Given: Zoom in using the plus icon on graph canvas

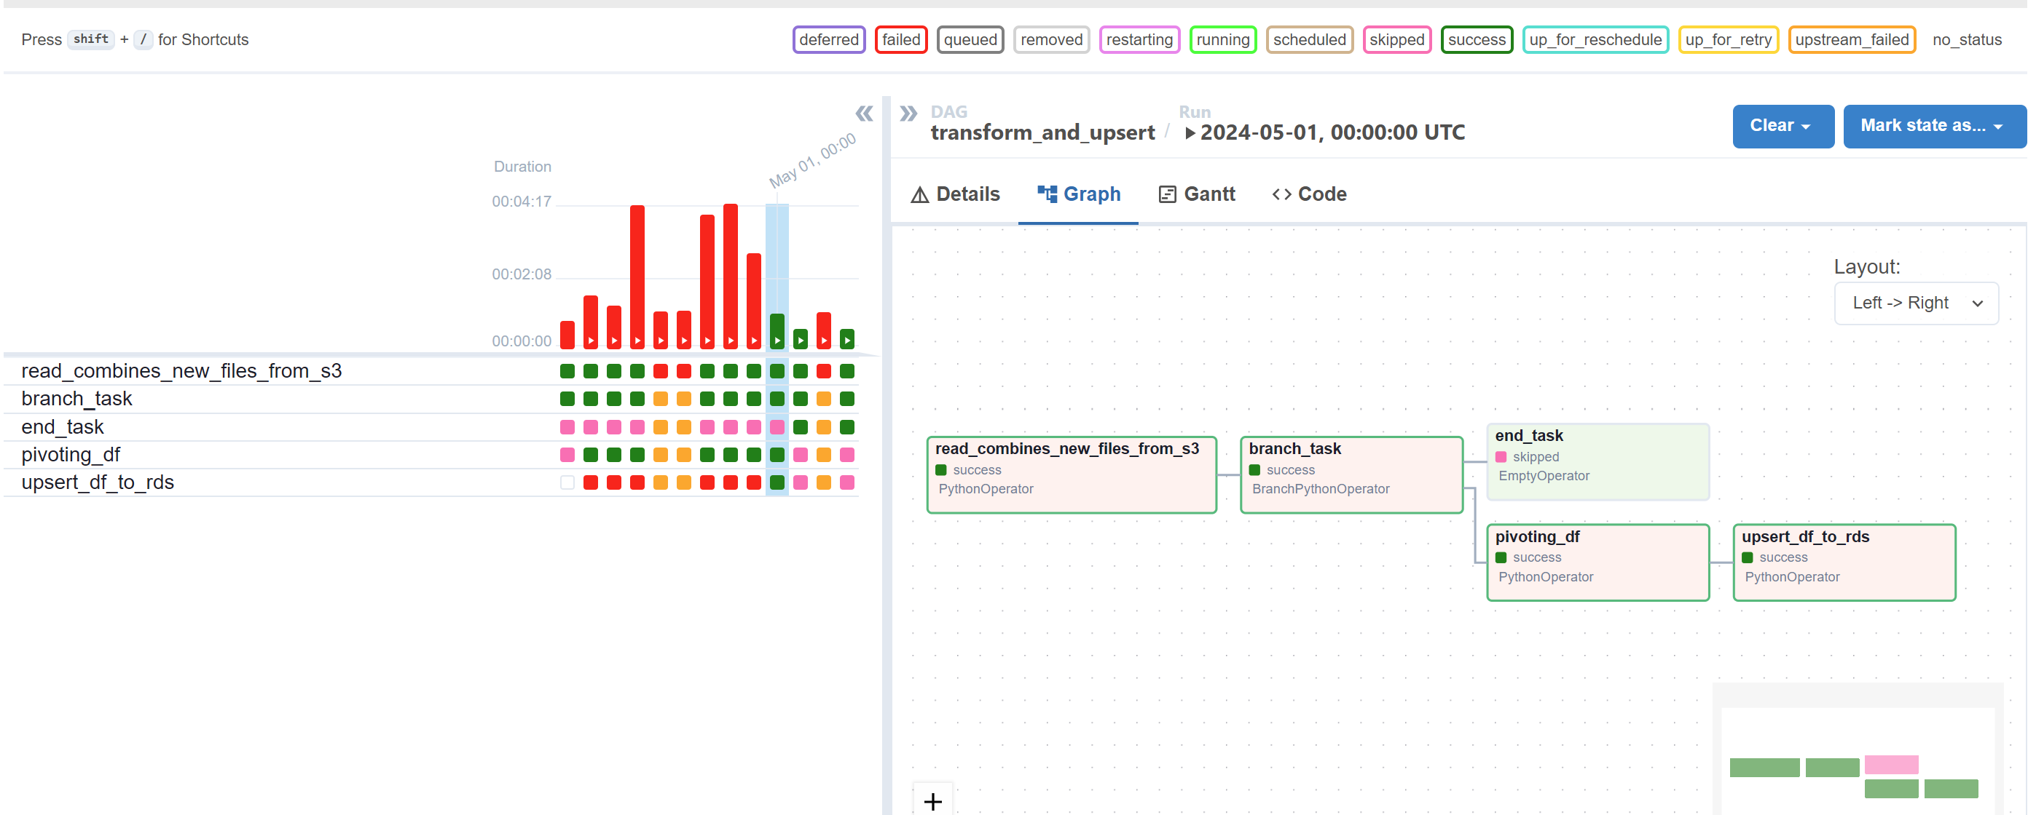Looking at the screenshot, I should tap(932, 802).
